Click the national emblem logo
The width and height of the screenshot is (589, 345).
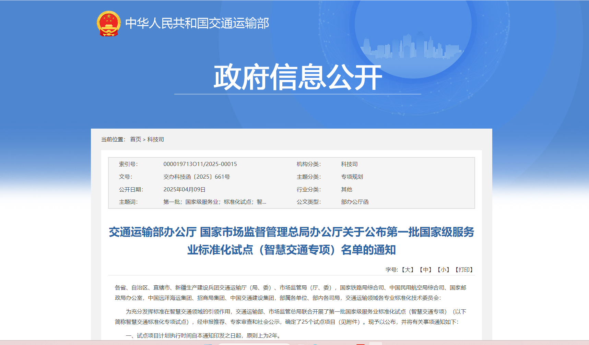(109, 23)
